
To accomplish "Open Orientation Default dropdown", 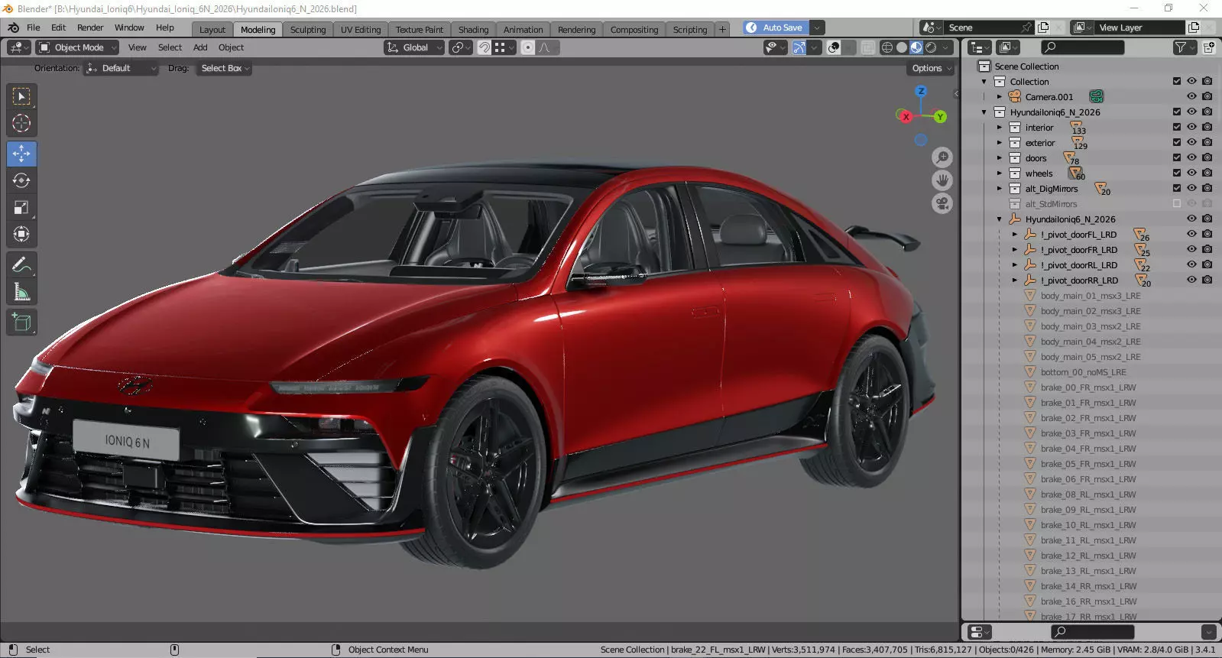I will pyautogui.click(x=121, y=68).
